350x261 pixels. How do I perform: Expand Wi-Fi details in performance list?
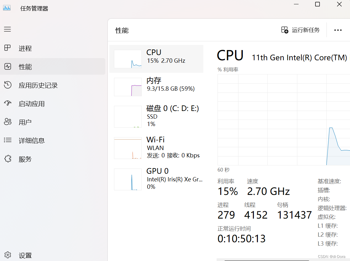(156, 148)
